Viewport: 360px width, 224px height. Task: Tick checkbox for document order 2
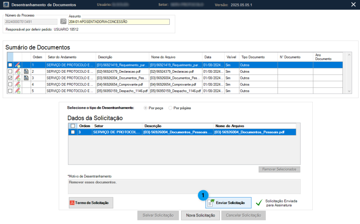click(x=10, y=71)
